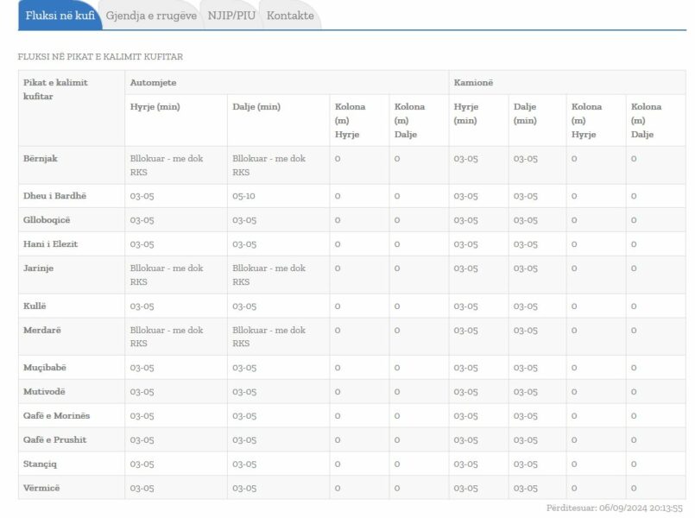Screen dimensions: 695x518
Task: Click Muçibabë Kamionë Hyrje value 03-05
Action: click(x=466, y=368)
